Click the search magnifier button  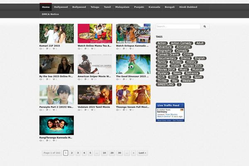click(x=205, y=27)
